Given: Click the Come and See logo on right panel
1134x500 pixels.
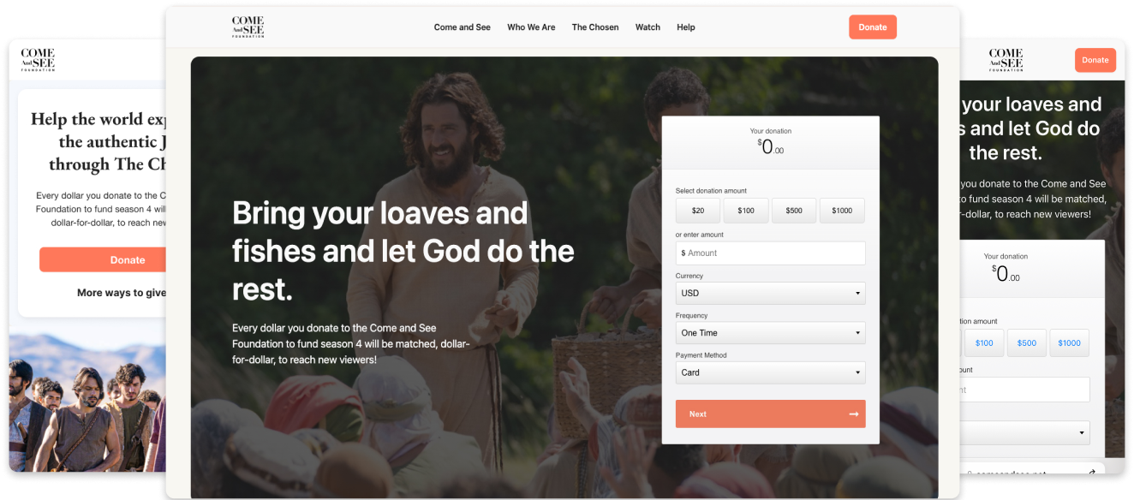Looking at the screenshot, I should tap(1006, 60).
